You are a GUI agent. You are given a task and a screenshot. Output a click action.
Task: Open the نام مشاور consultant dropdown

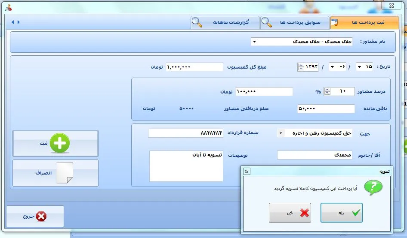click(254, 42)
